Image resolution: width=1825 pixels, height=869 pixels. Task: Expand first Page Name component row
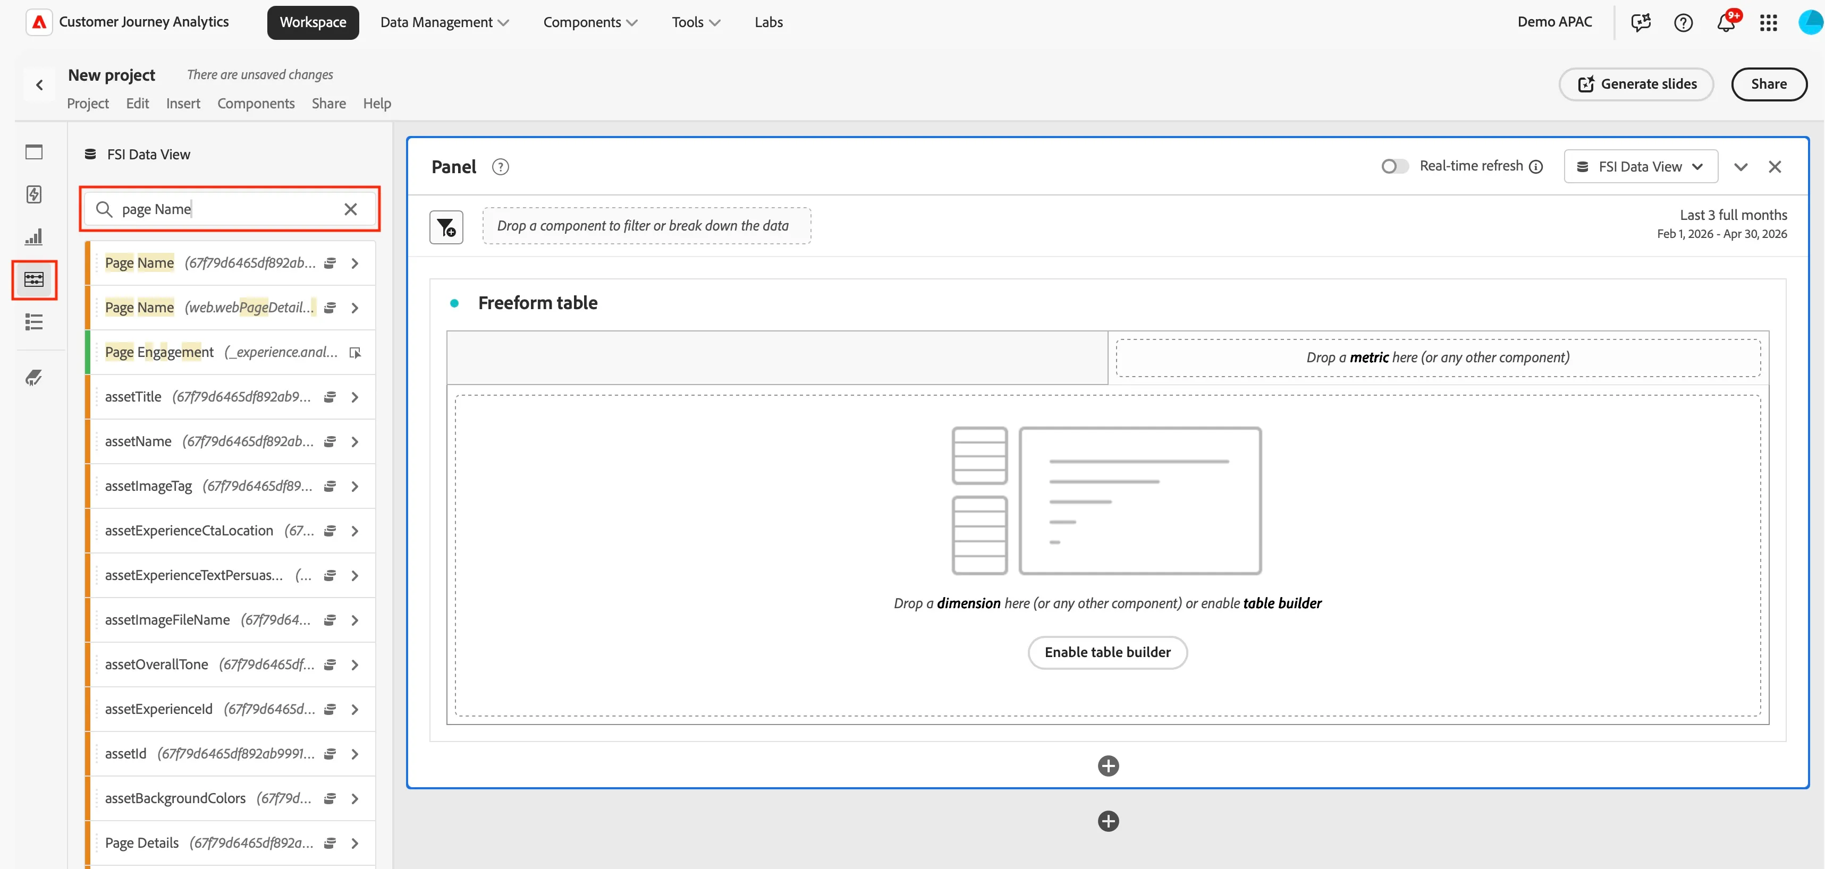[355, 263]
